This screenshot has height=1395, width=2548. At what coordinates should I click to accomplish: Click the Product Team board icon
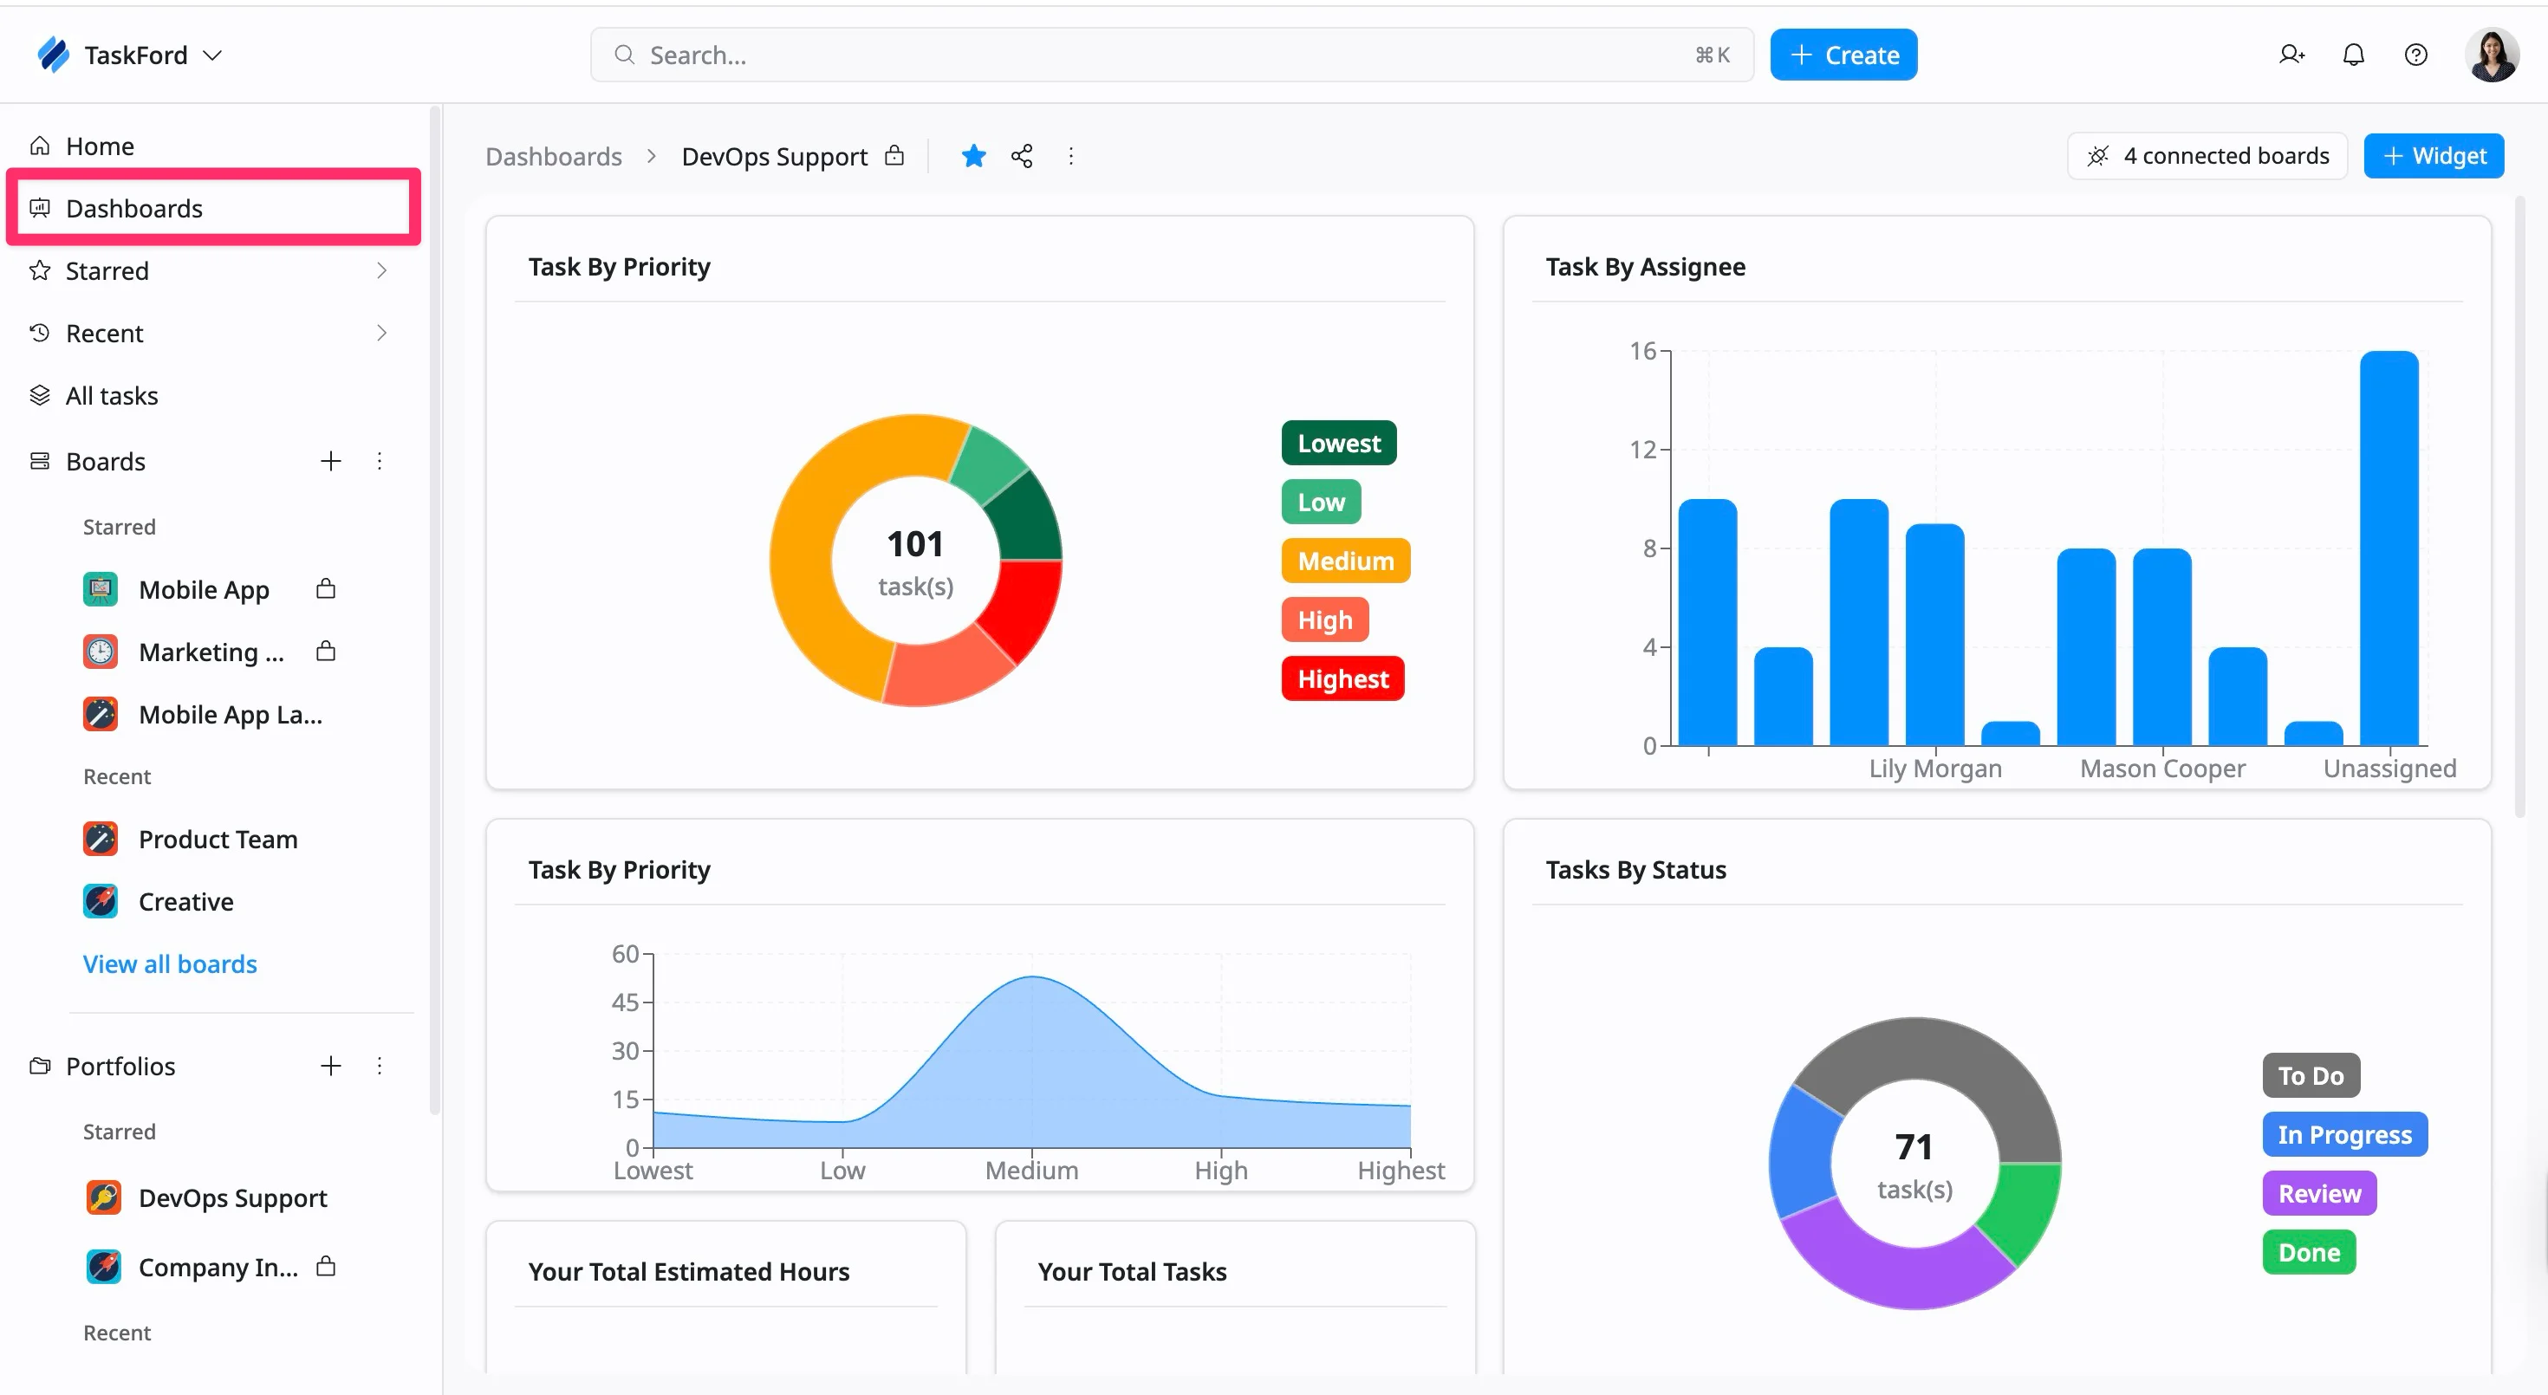pos(101,840)
